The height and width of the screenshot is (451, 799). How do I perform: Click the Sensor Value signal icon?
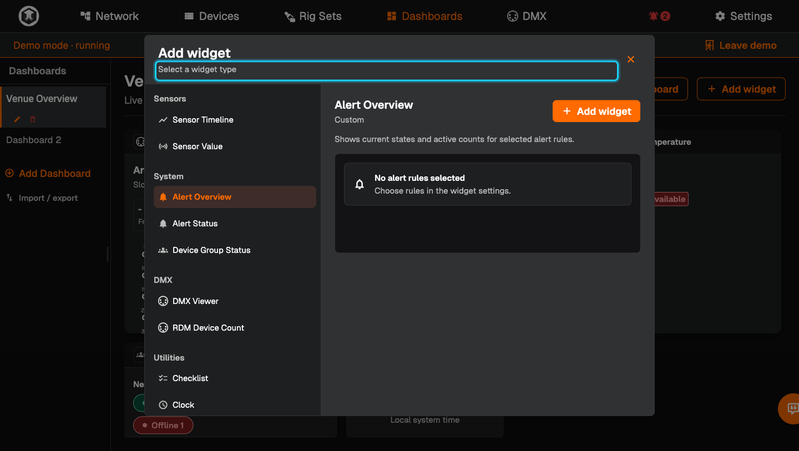coord(163,146)
